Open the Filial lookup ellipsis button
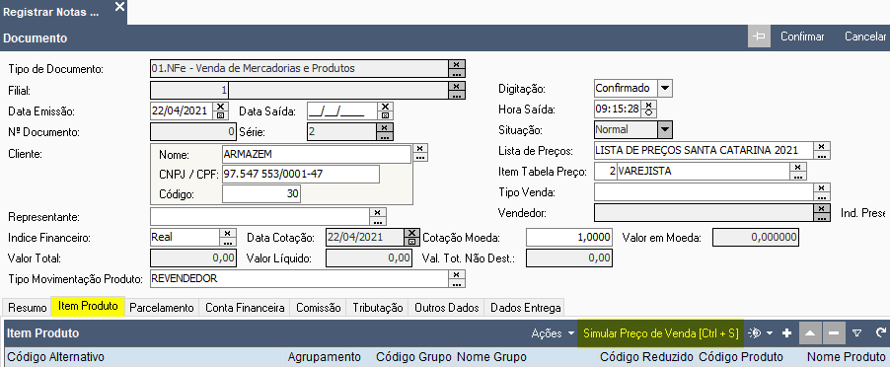Image resolution: width=890 pixels, height=367 pixels. pyautogui.click(x=457, y=95)
